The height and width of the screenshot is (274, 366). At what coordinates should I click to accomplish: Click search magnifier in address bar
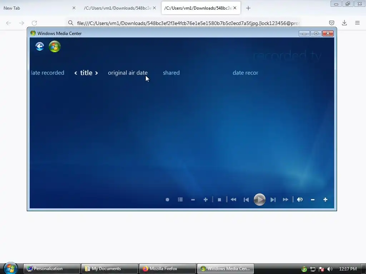coord(71,23)
